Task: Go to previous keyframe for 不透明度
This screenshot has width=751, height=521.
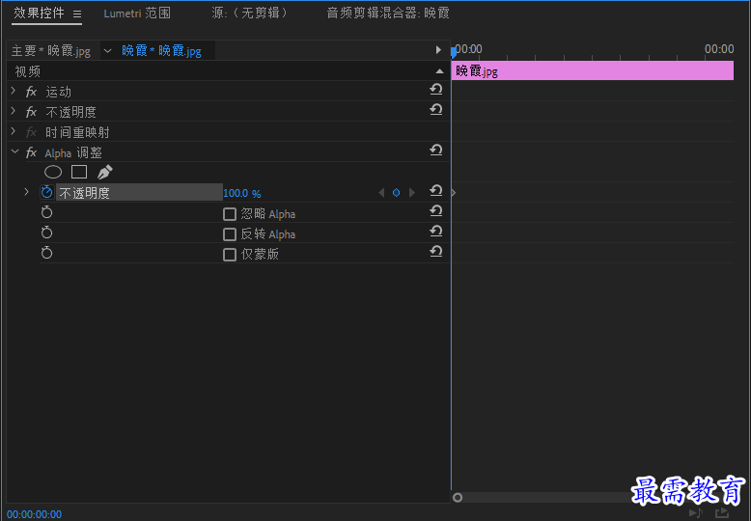Action: [381, 193]
